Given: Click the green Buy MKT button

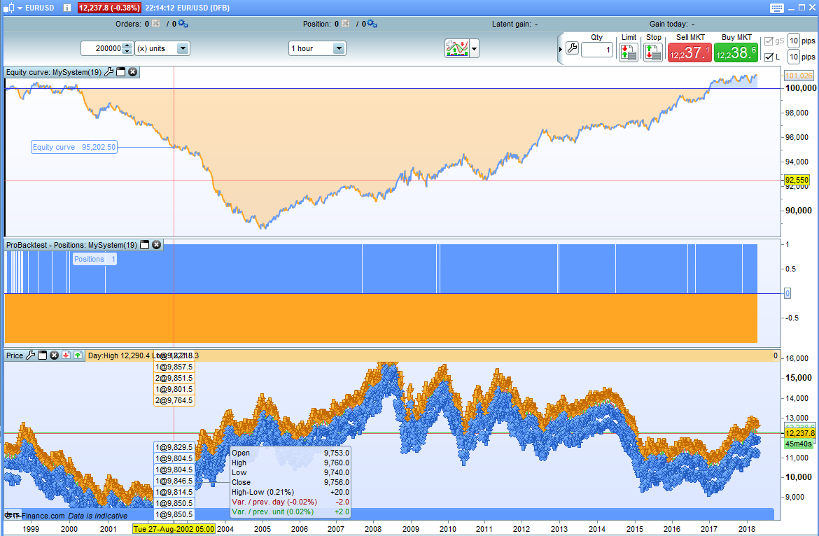Looking at the screenshot, I should [x=736, y=52].
